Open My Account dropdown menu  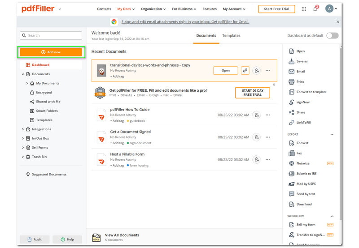click(x=234, y=9)
